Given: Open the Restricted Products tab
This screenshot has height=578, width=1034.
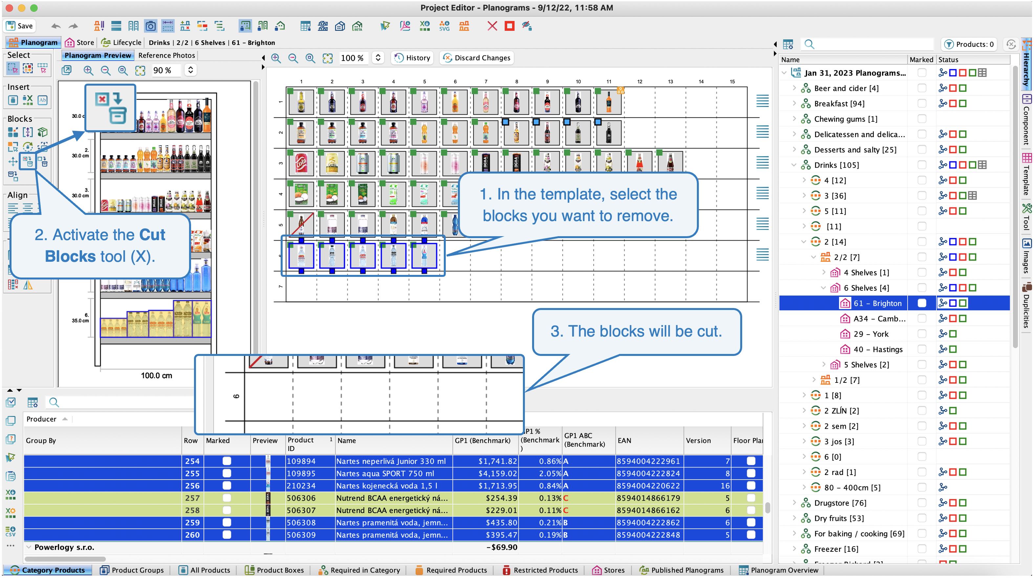Looking at the screenshot, I should coord(540,570).
